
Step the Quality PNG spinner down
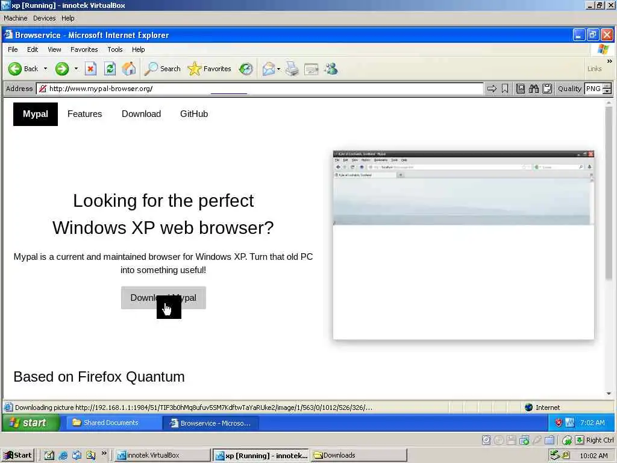[x=607, y=92]
